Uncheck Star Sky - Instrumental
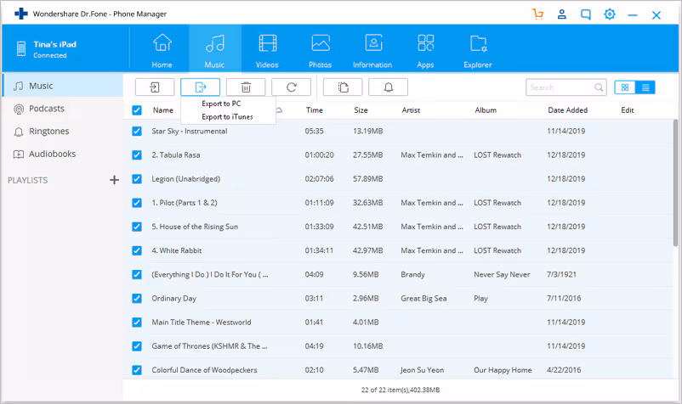 (x=137, y=131)
